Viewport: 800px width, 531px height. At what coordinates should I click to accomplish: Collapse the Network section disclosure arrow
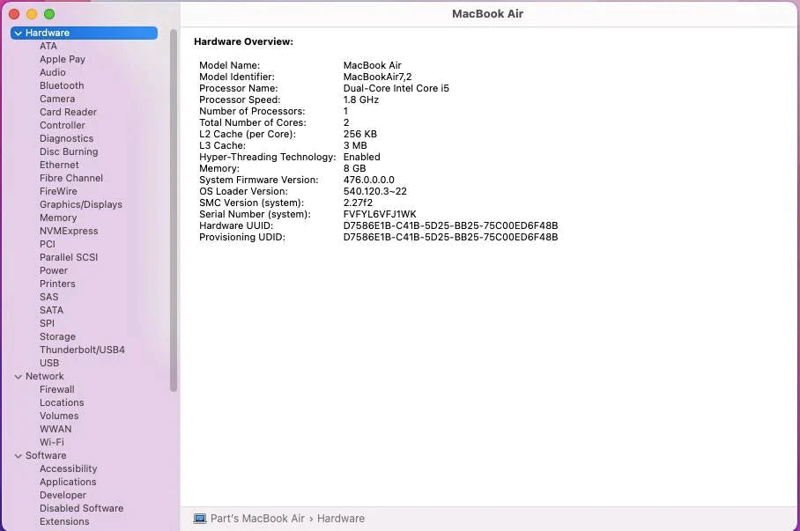(18, 377)
